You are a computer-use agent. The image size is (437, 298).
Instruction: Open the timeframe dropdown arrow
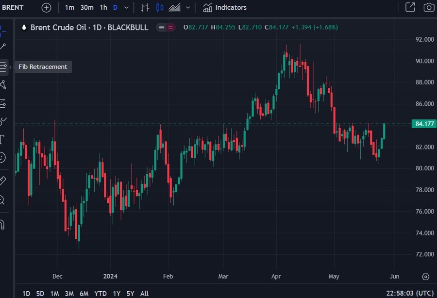point(126,7)
